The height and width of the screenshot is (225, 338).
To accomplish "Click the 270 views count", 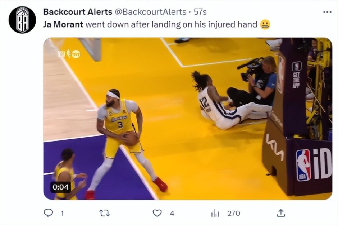I will pos(234,214).
